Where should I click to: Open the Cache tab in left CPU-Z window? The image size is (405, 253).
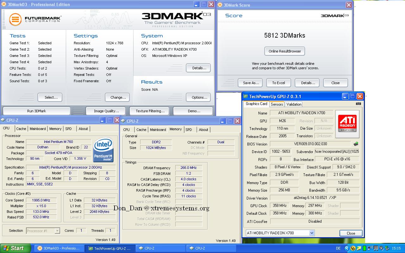pos(21,129)
